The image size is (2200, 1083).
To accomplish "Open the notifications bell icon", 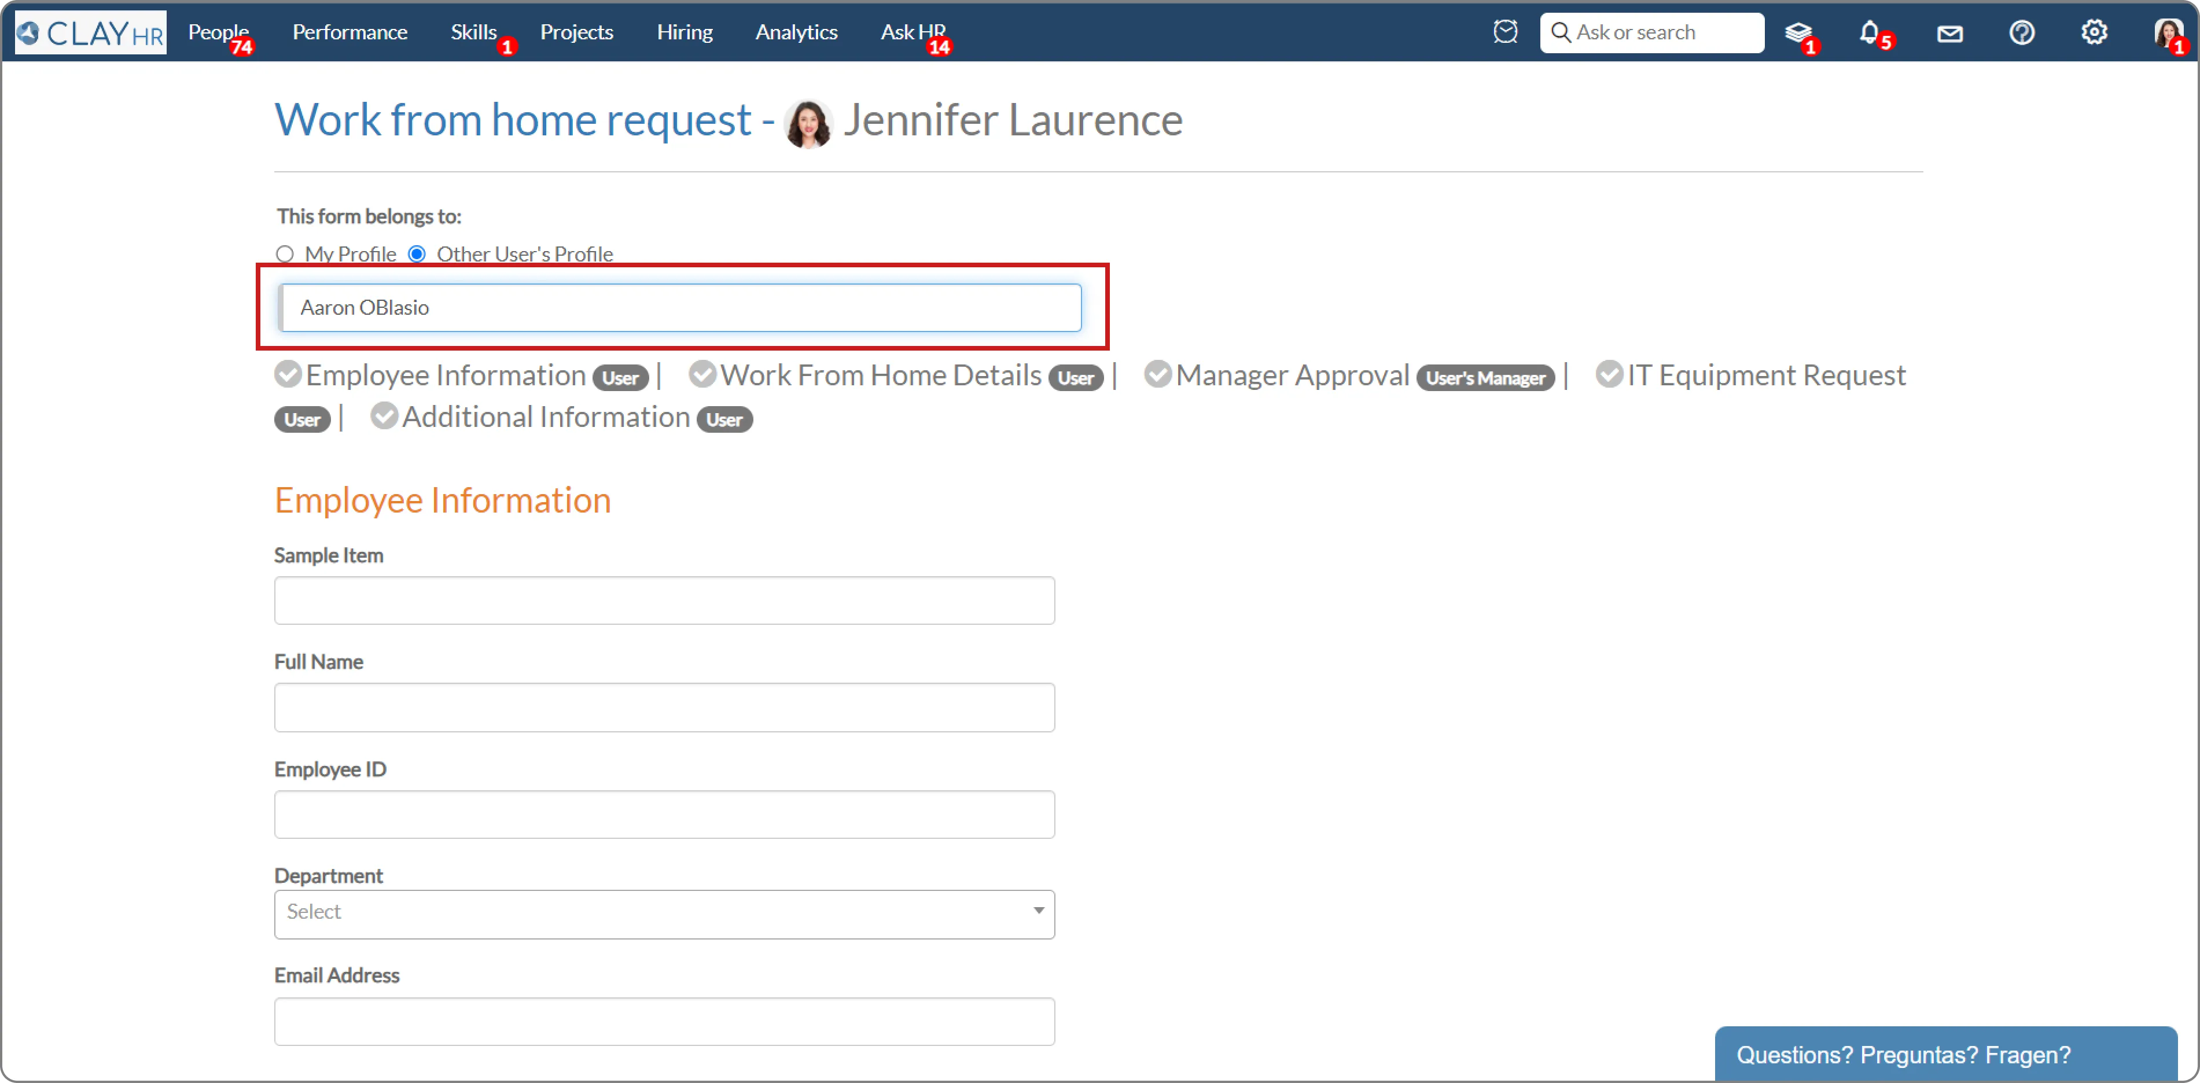I will pyautogui.click(x=1868, y=32).
